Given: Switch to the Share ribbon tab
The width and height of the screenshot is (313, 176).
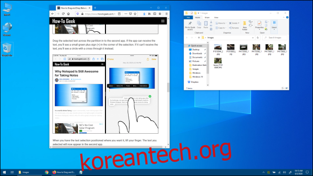Looking at the screenshot, I should coord(207,17).
